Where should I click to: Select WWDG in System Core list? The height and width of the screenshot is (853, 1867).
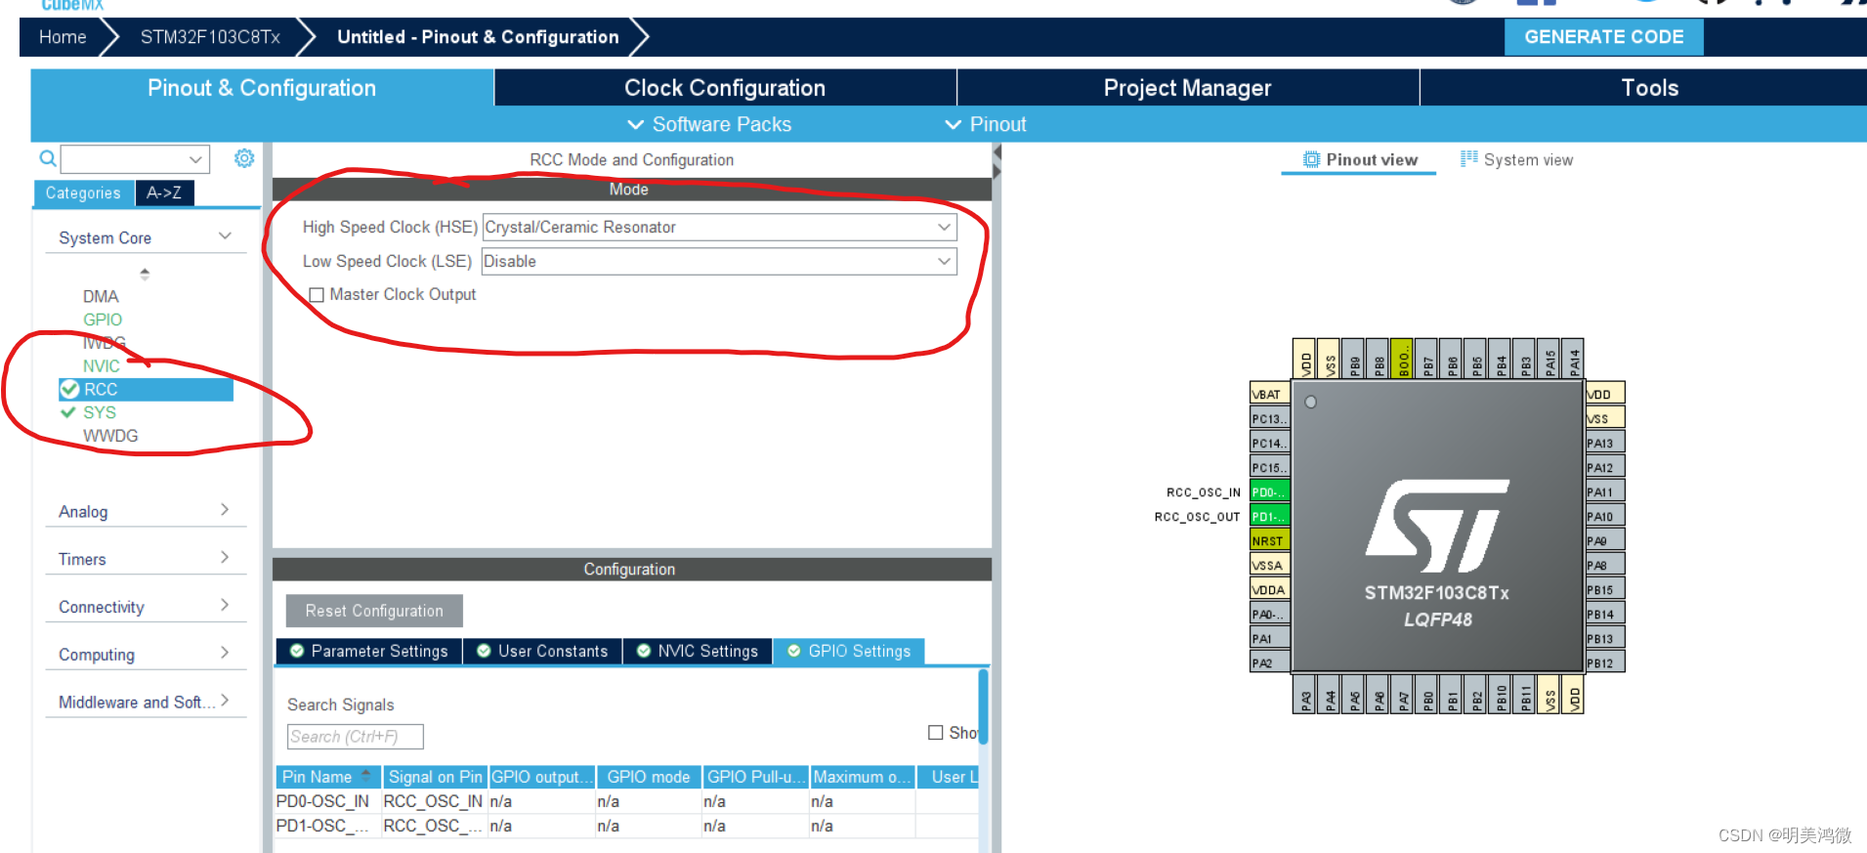110,436
